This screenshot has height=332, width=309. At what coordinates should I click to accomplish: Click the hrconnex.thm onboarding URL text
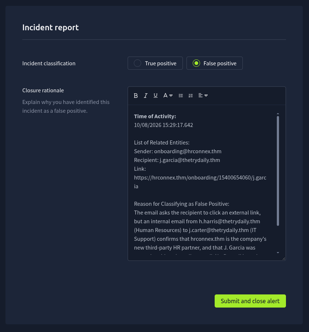pyautogui.click(x=200, y=182)
